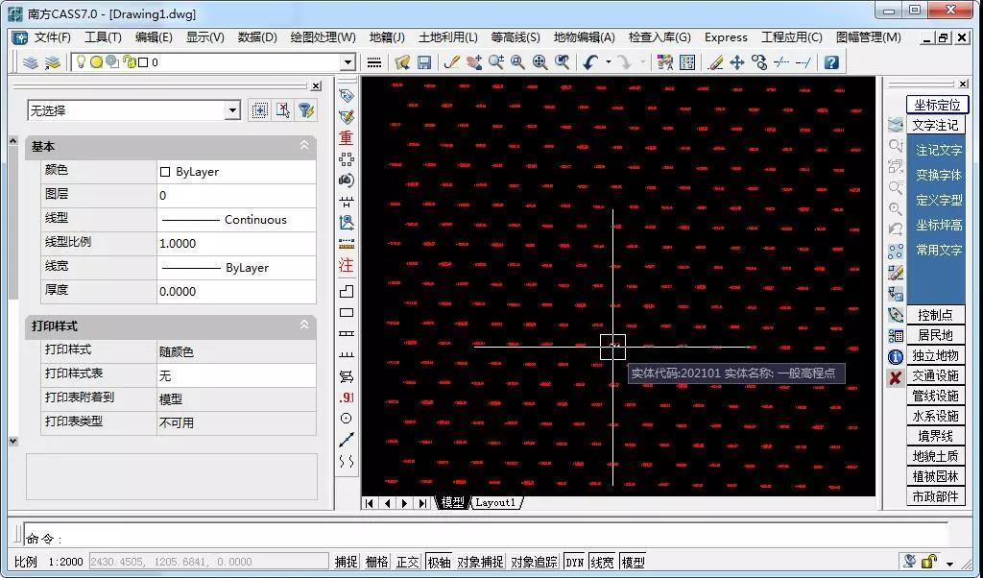
Task: Click the coordinate axes tool icon
Action: pyautogui.click(x=346, y=223)
